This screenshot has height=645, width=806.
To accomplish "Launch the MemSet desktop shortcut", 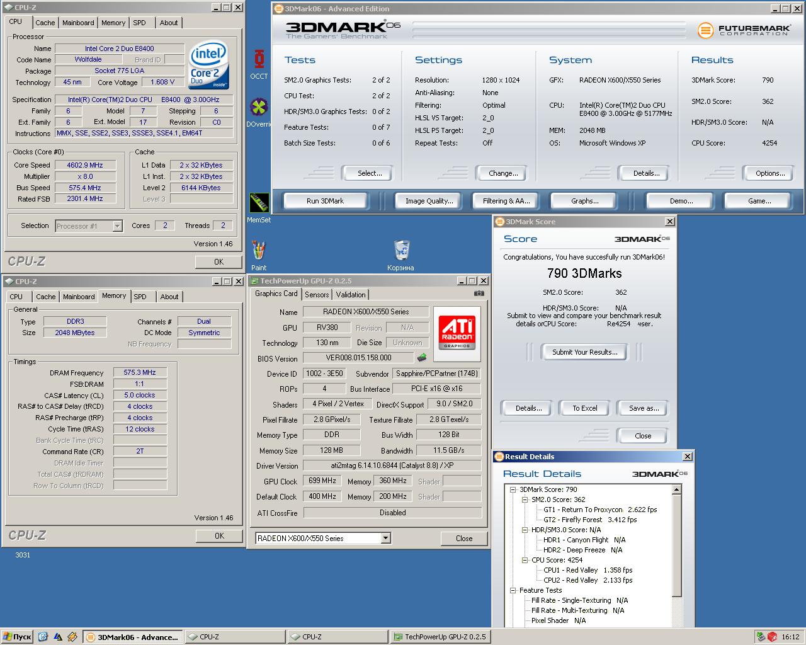I will (259, 208).
